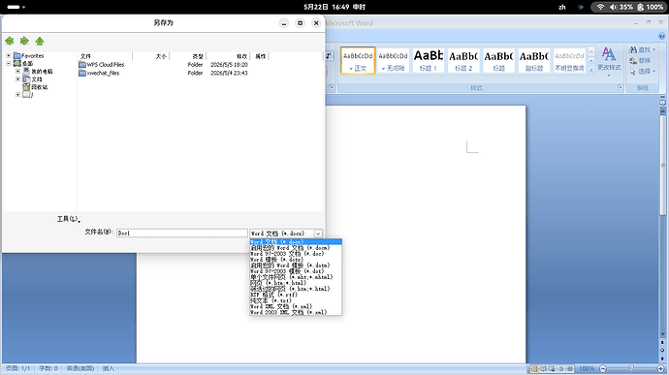Expand the / root tree node
The image size is (669, 375).
click(x=17, y=95)
